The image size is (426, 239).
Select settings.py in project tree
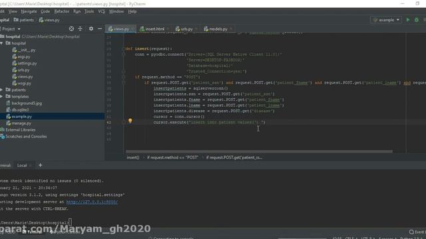tap(25, 63)
